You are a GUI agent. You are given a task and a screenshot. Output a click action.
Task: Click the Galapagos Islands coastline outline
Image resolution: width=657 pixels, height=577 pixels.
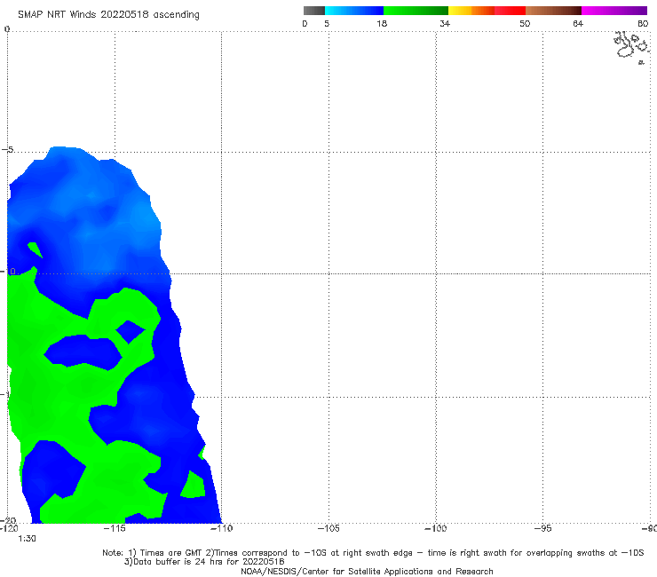pyautogui.click(x=632, y=47)
